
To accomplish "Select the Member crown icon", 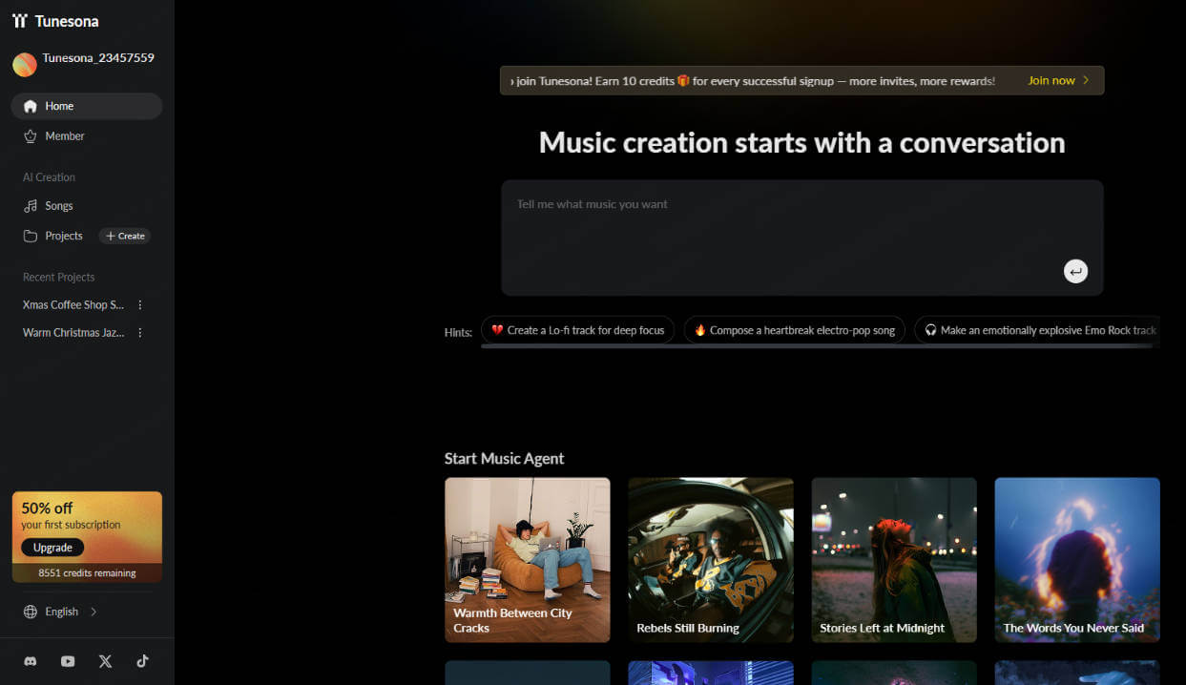I will click(30, 135).
